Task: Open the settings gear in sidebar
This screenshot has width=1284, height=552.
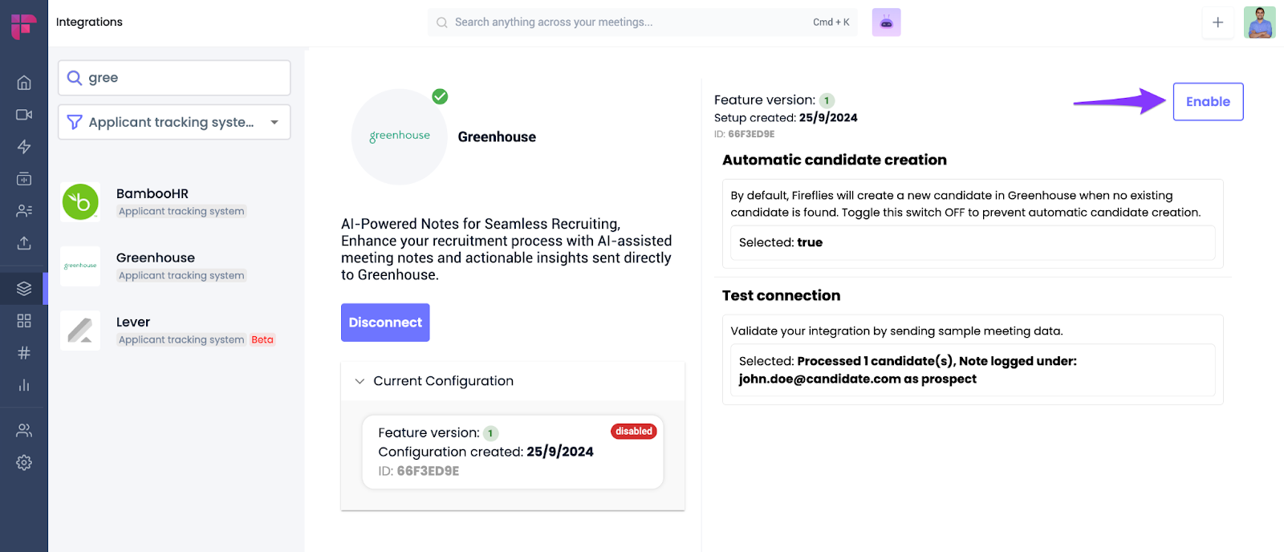Action: point(24,463)
